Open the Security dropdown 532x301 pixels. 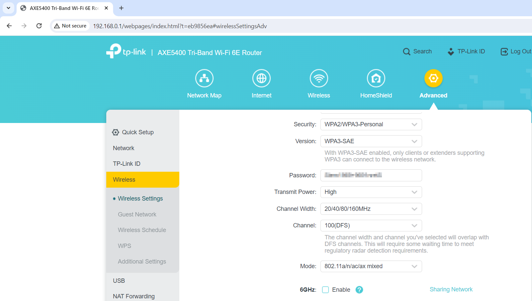pos(371,124)
